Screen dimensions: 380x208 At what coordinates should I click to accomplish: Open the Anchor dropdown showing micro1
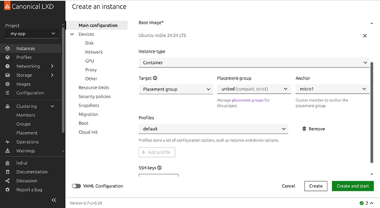coord(332,89)
